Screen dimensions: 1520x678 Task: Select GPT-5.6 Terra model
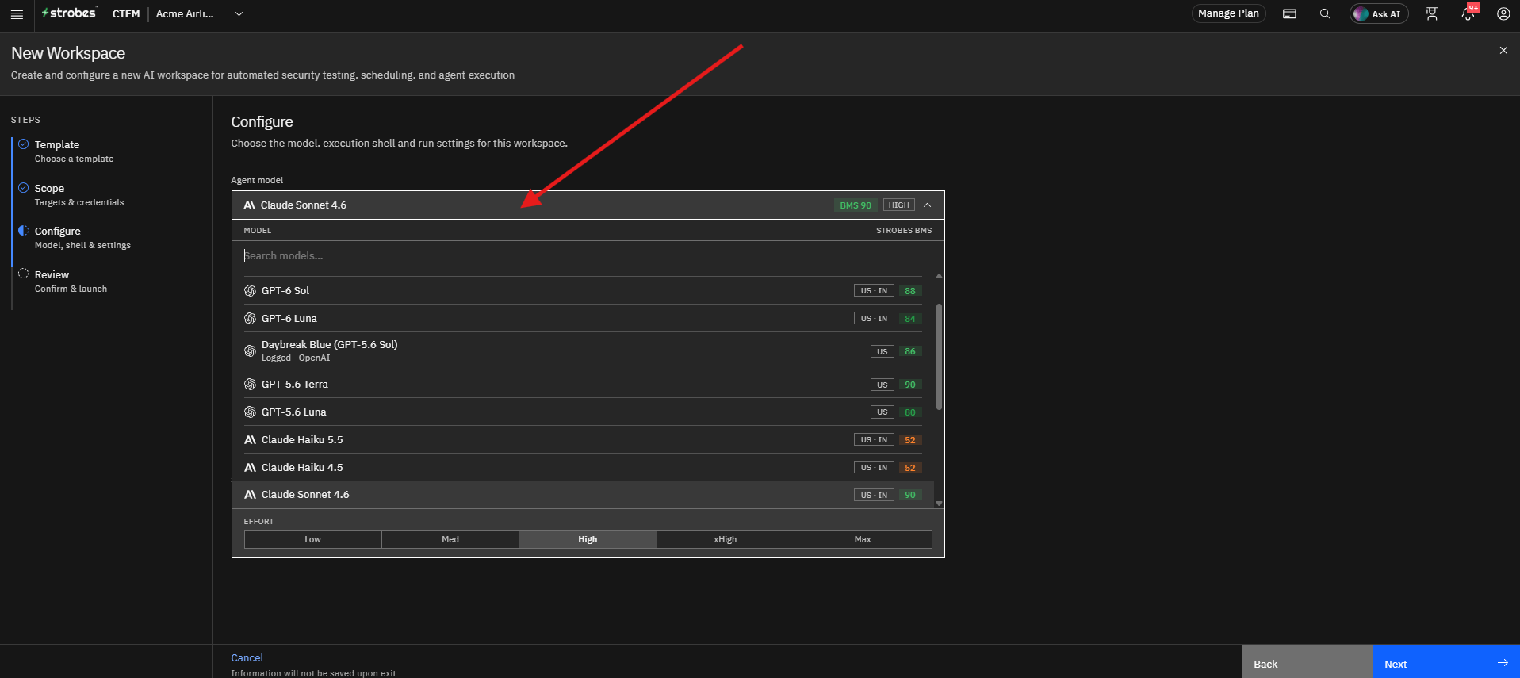click(x=583, y=385)
